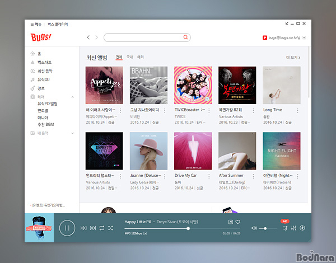Show lyrics with the 가 icon
This screenshot has height=263, width=336.
231,222
